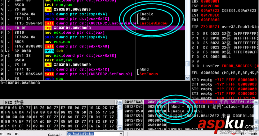Viewport: 259px width, 136px height.
Task: Click the 8B10 opcode bytes
Action: 19,33
